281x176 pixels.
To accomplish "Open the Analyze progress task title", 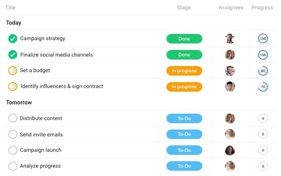I will coord(41,166).
